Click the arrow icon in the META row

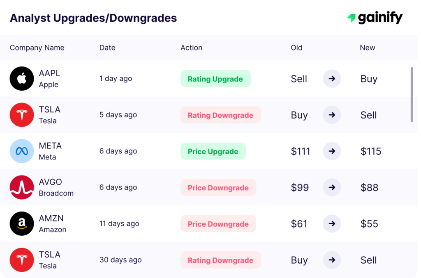pyautogui.click(x=332, y=151)
